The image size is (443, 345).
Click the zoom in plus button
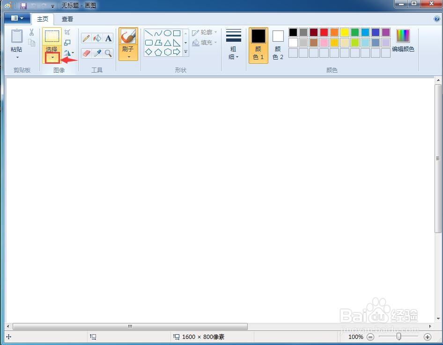428,337
